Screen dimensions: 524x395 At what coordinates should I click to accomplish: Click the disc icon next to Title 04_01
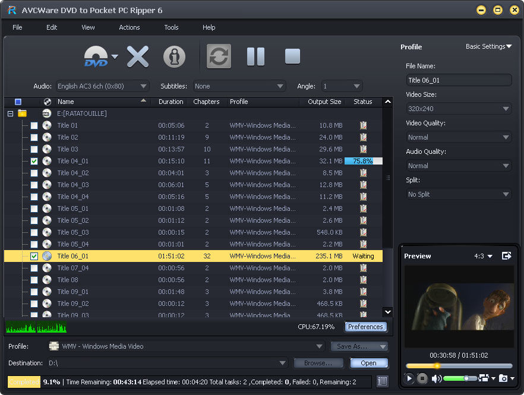[47, 161]
